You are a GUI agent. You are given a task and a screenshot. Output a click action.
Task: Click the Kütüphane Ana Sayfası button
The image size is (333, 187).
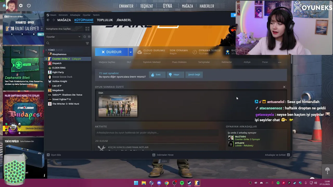pos(64,29)
